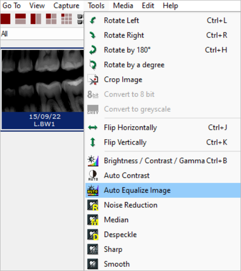
Task: Click the Auto Contrast half-circle icon
Action: click(93, 176)
